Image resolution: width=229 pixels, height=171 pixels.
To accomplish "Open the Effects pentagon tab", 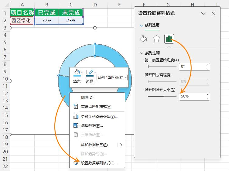I will pos(156,39).
